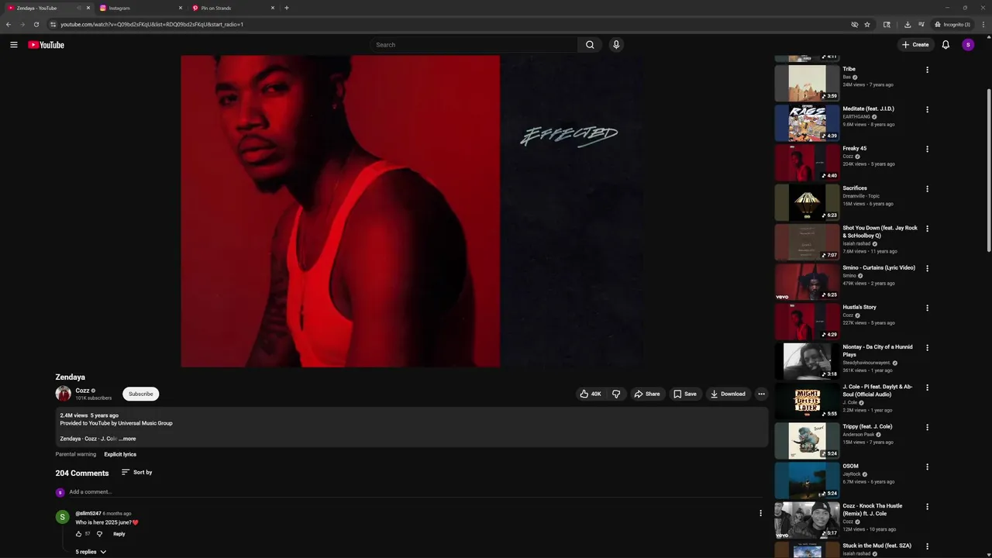Download the Zendaya video

[728, 394]
